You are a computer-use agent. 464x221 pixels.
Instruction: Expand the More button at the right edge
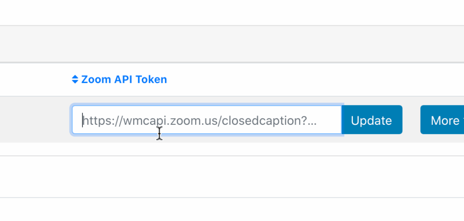pyautogui.click(x=442, y=120)
